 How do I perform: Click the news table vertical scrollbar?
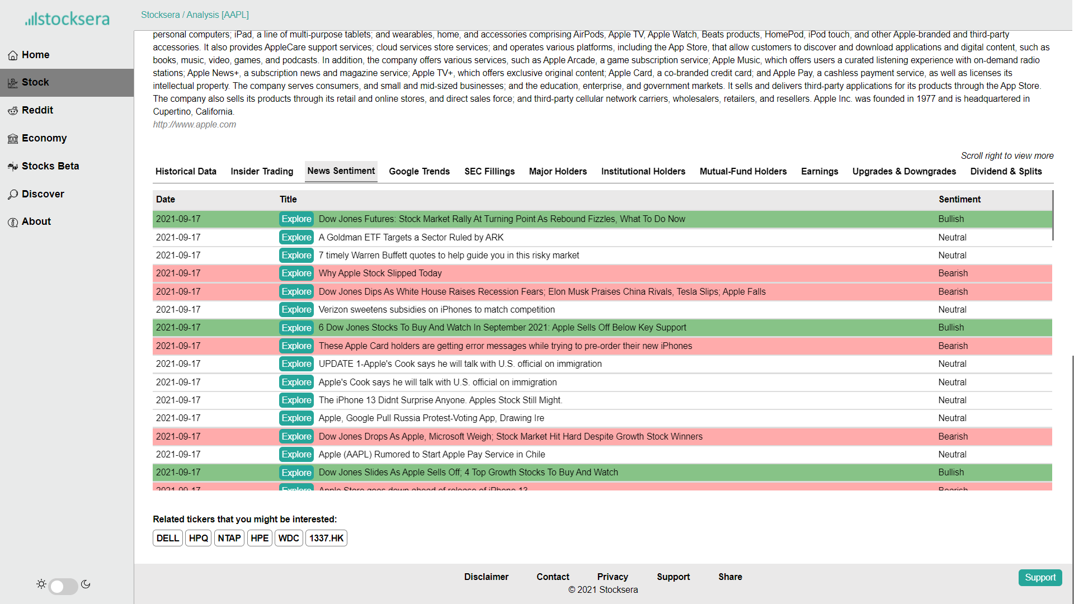coord(1053,215)
